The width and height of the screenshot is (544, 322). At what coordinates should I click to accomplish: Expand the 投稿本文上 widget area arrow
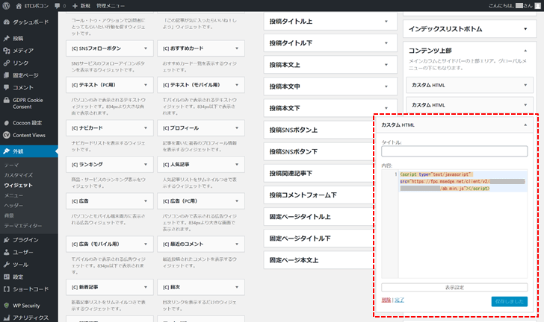pos(386,65)
